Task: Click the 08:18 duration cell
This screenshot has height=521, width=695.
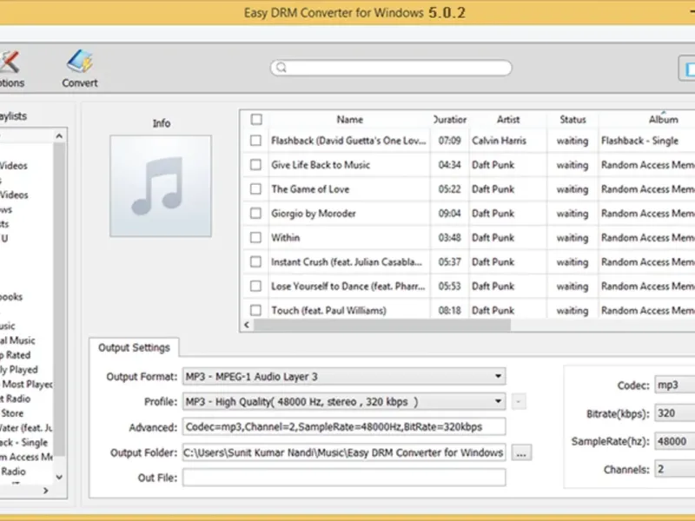Action: point(449,311)
